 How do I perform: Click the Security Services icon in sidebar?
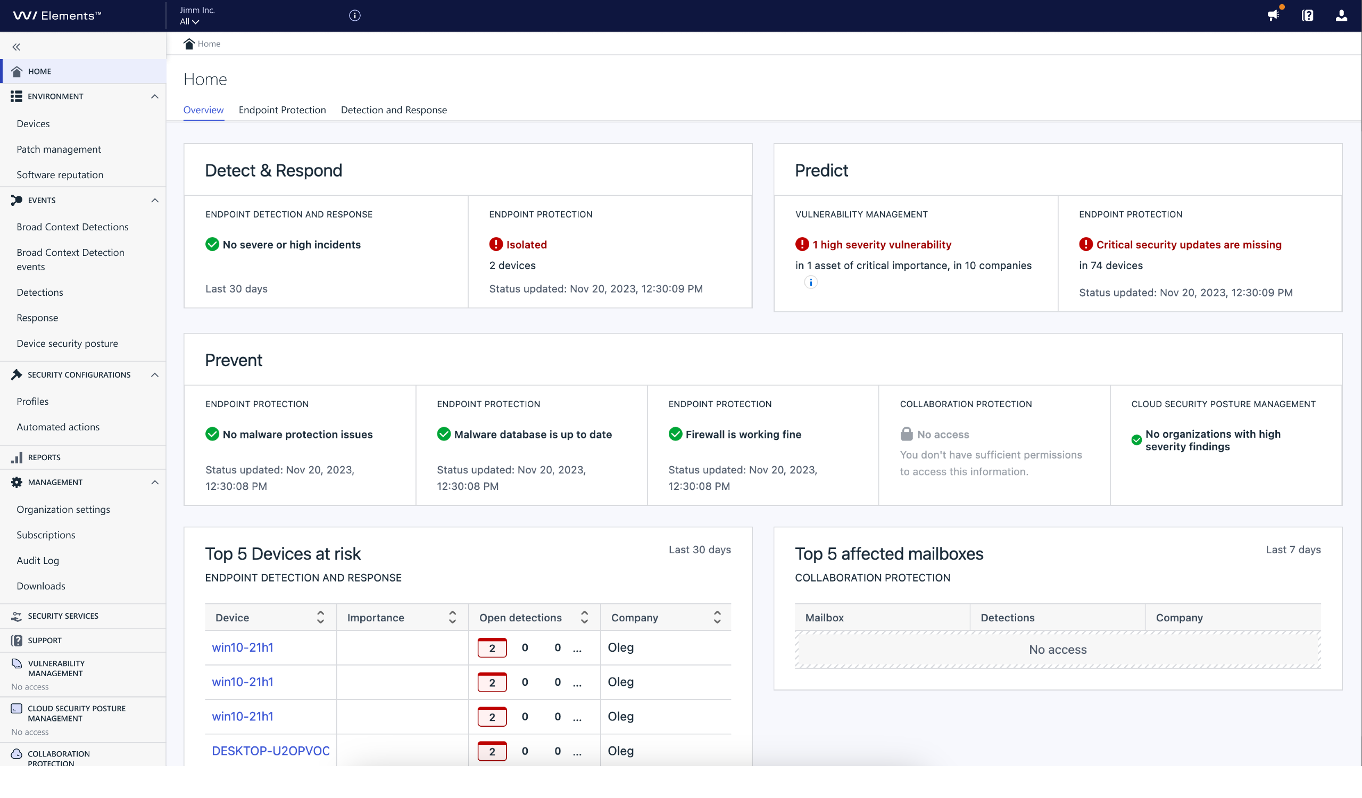click(x=16, y=616)
